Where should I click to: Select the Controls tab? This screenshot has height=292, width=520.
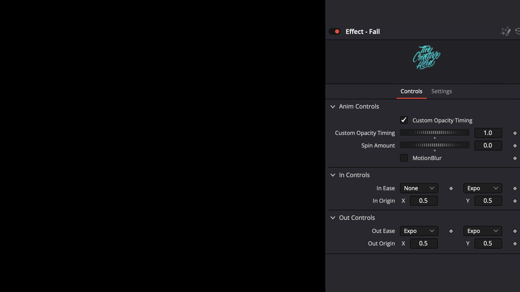click(x=411, y=91)
